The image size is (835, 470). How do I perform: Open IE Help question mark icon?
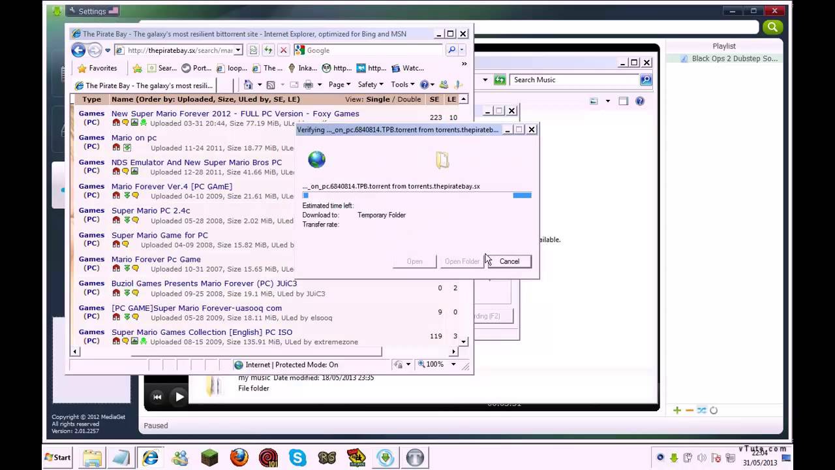[424, 85]
